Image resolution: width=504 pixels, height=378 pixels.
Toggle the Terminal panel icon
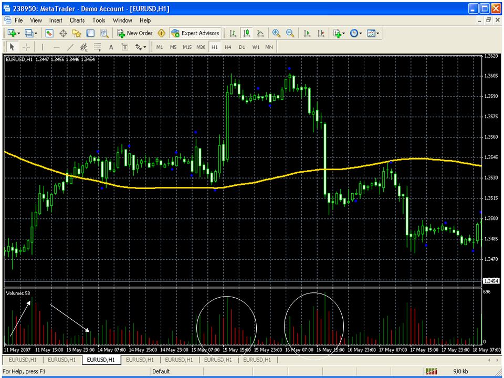click(x=90, y=33)
